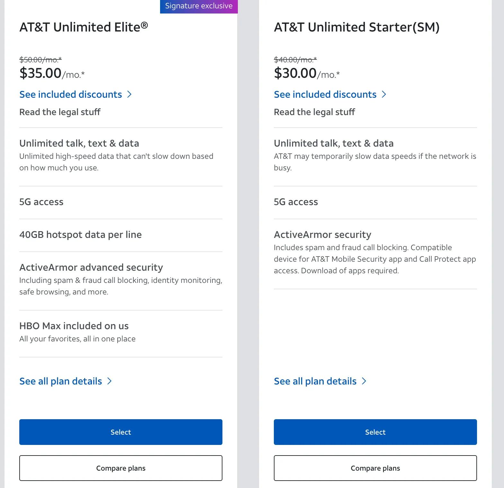Click the AT&T Unlimited Starter(SM) plan title
The width and height of the screenshot is (504, 488).
[356, 27]
